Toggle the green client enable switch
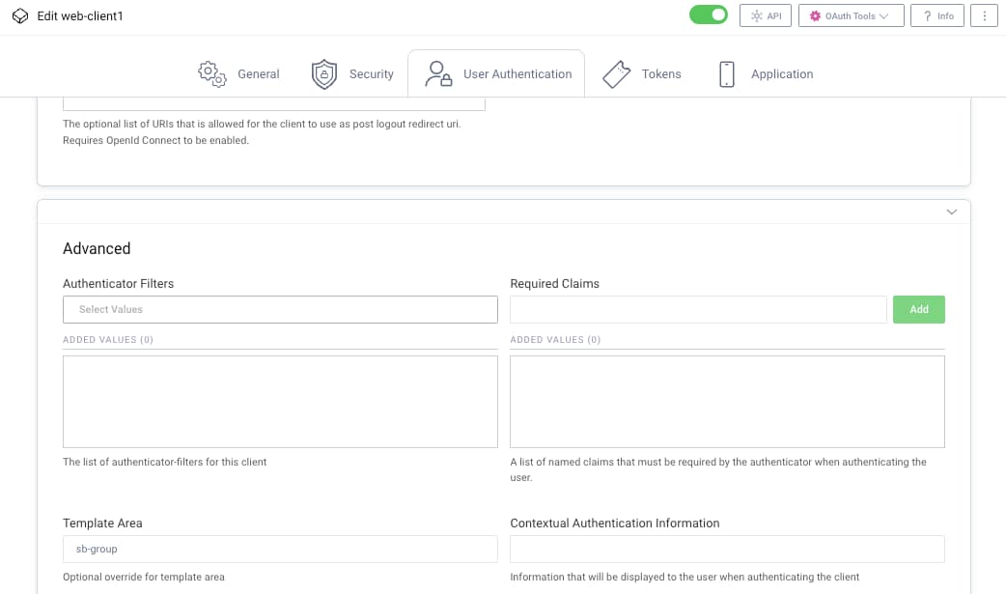Screen dimensions: 1006x594 [708, 14]
